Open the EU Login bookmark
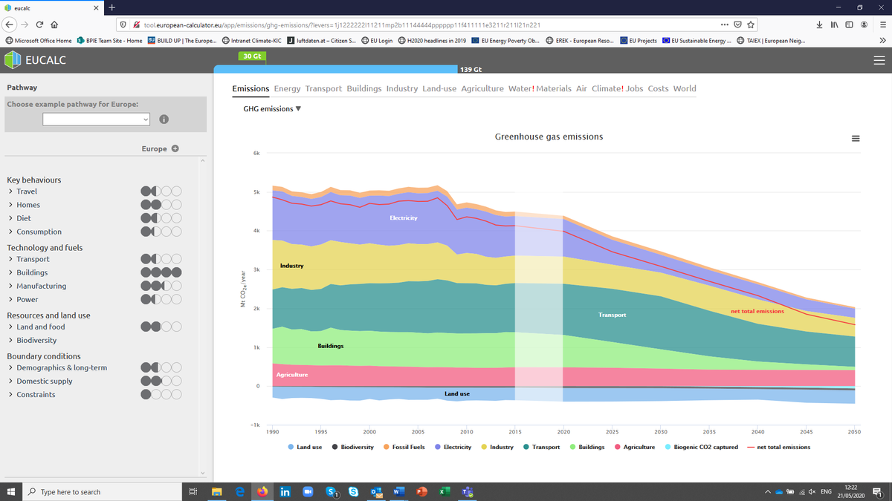 coord(377,40)
